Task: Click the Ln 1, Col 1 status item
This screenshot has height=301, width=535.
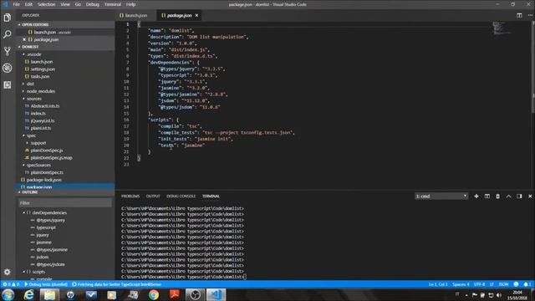Action: (438, 284)
